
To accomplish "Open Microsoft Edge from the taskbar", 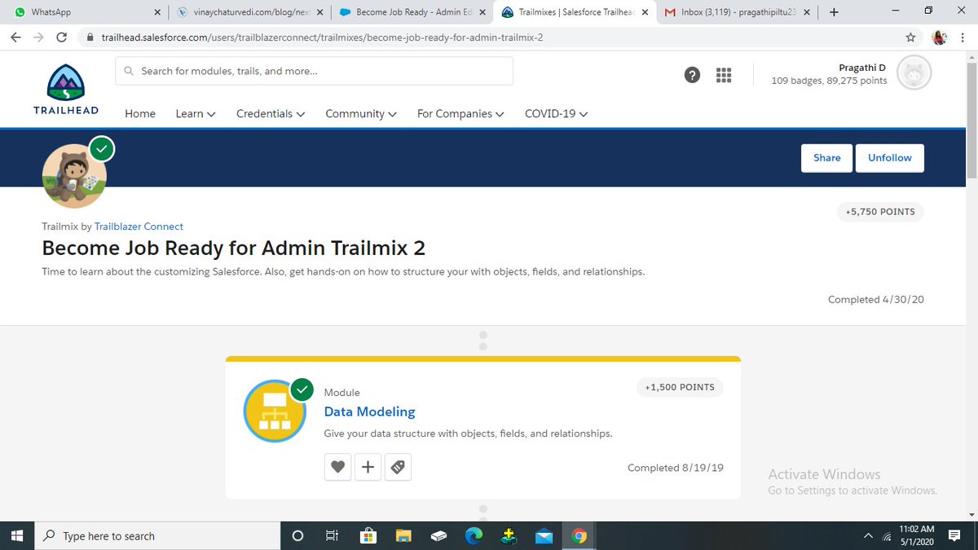I will (x=474, y=535).
